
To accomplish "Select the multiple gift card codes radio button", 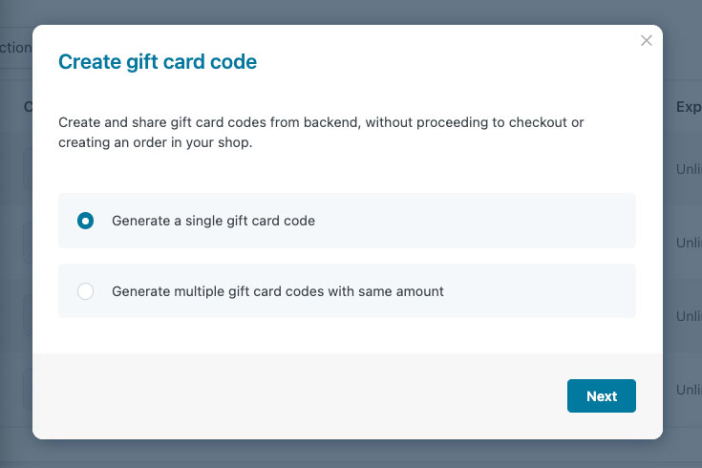I will point(86,291).
